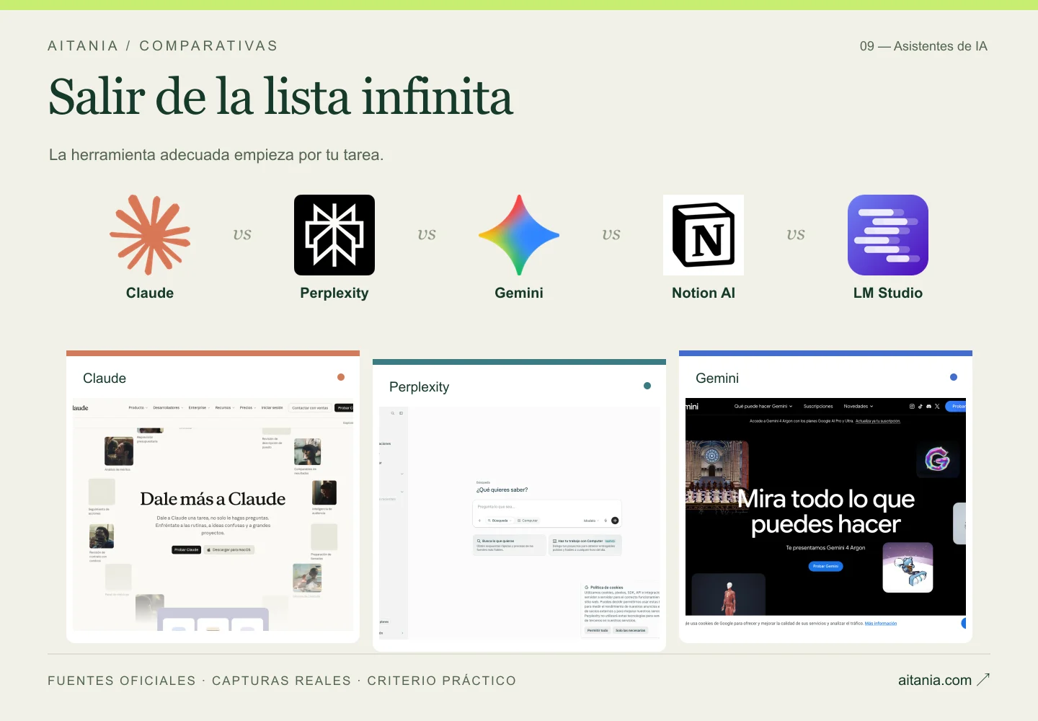The image size is (1038, 721).
Task: Click the search icon in Perplexity sidebar
Action: tap(393, 413)
